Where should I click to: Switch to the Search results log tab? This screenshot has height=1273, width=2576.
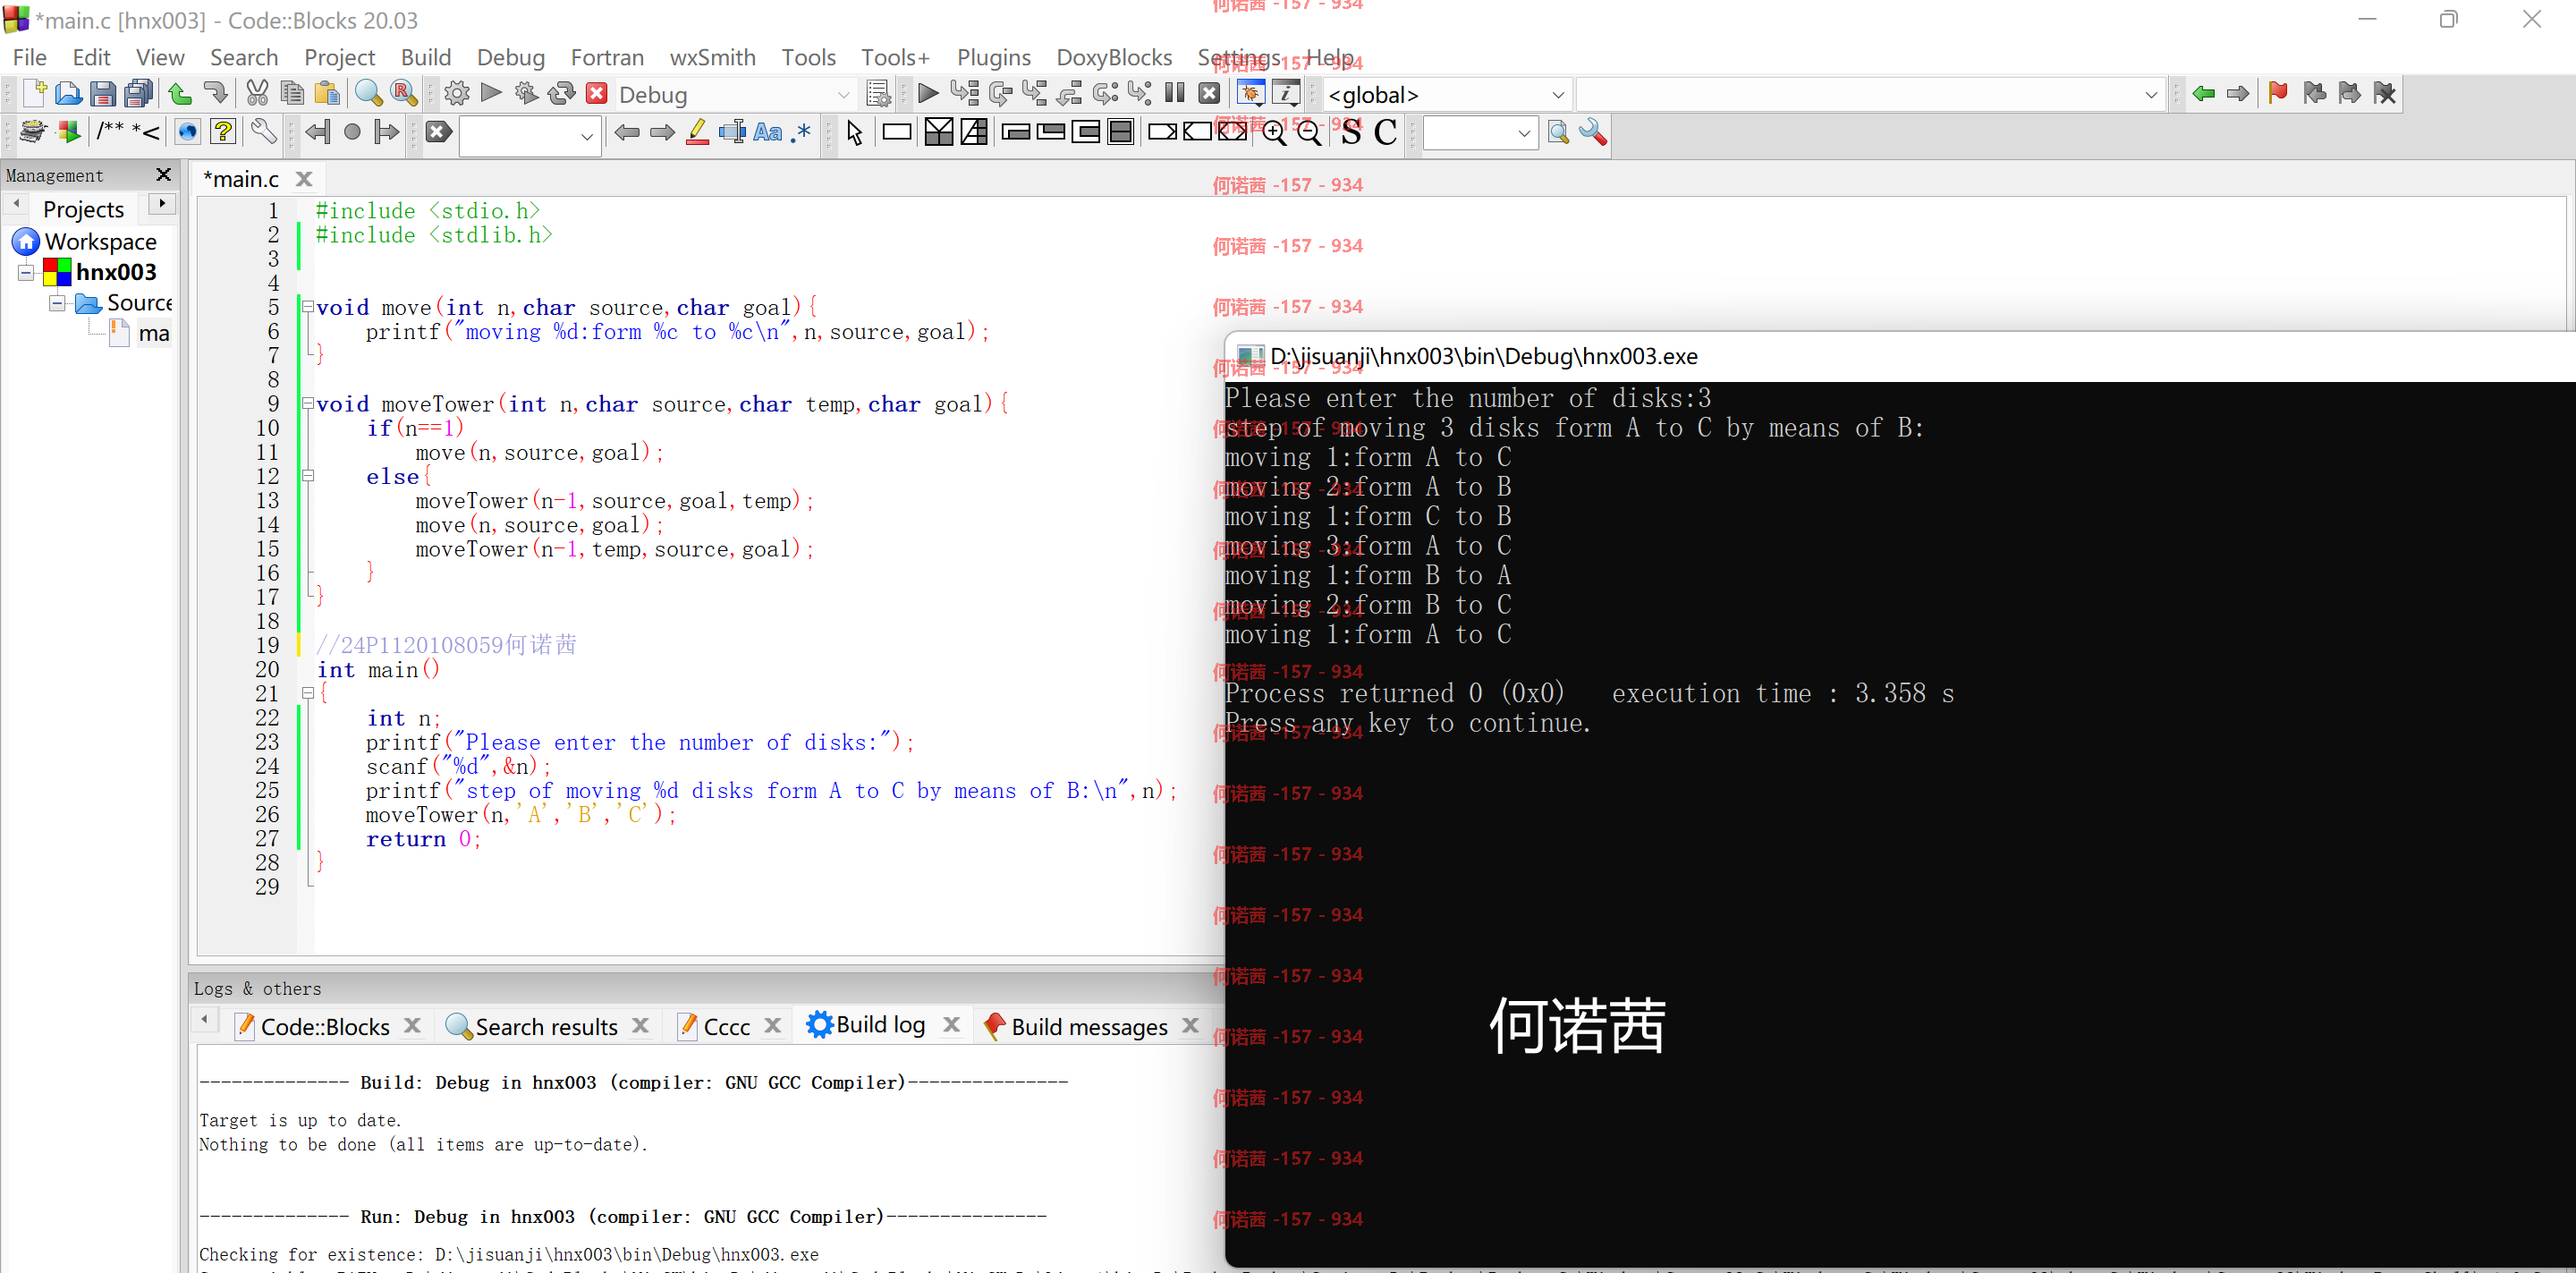[x=546, y=1026]
